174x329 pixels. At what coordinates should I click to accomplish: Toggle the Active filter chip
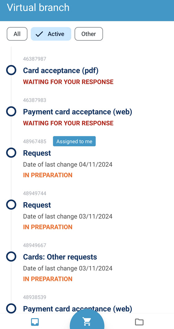coord(51,34)
